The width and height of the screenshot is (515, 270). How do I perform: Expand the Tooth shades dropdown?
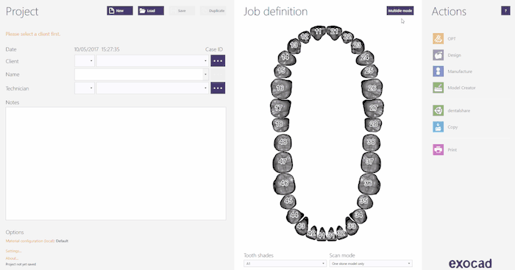coord(285,263)
